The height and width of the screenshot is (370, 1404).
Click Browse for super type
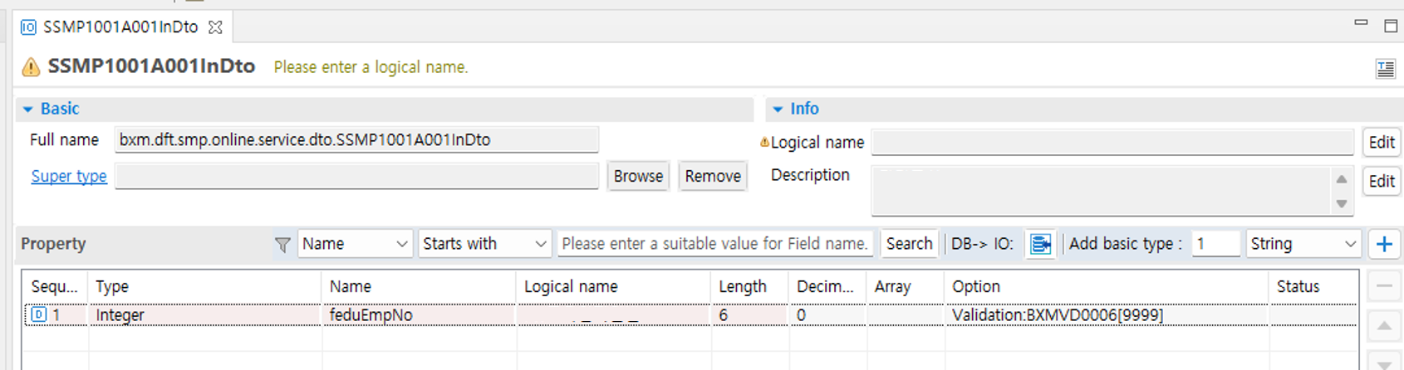click(638, 176)
